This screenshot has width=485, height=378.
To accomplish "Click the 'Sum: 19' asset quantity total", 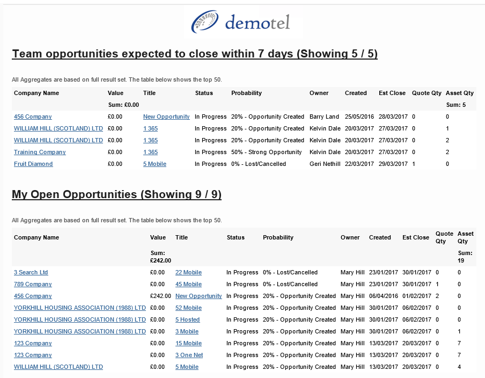I will coord(465,257).
